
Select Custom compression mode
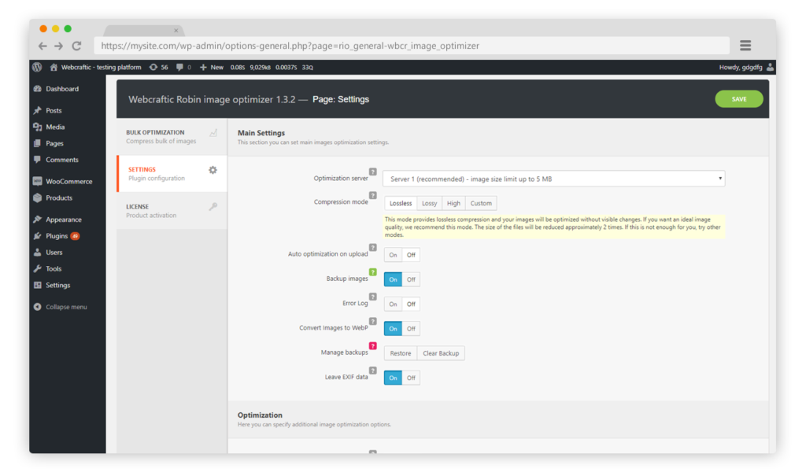point(481,203)
